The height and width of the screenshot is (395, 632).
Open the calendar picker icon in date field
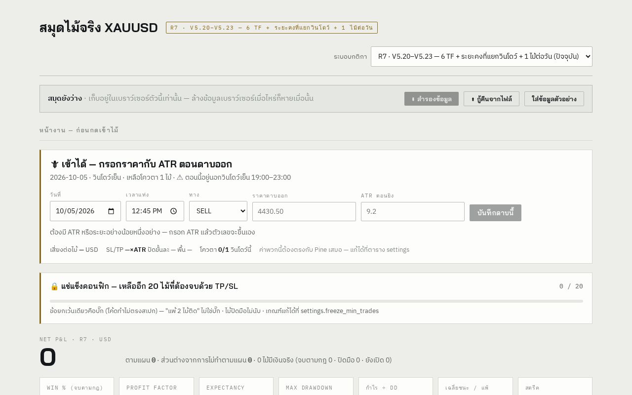111,211
